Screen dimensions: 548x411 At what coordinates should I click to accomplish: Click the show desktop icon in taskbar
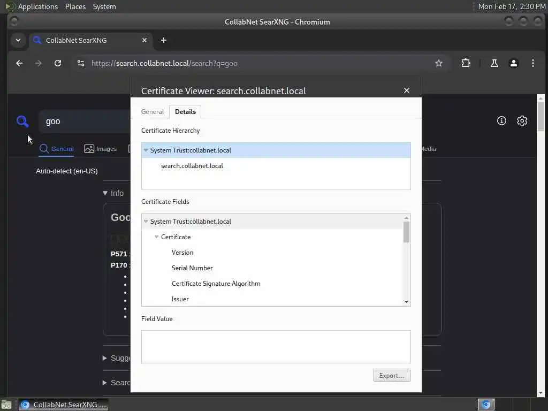6,405
